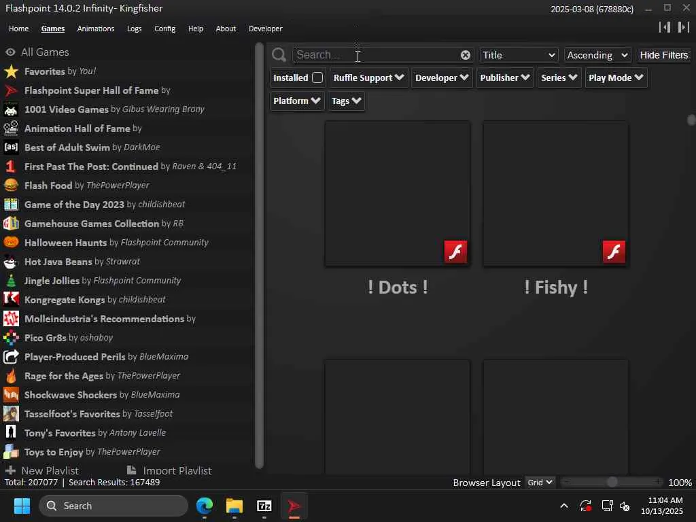The image size is (696, 522).
Task: Select the ! Fishy ! game thumbnail
Action: (556, 194)
